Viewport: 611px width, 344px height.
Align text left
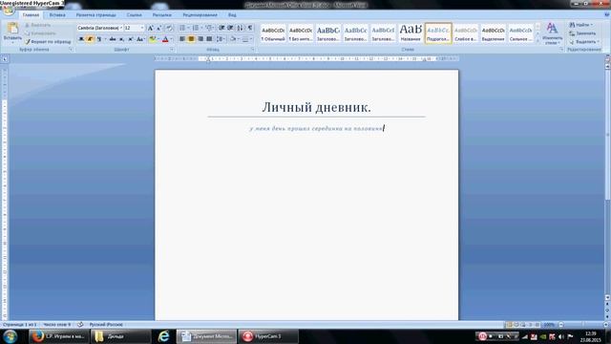pyautogui.click(x=182, y=39)
